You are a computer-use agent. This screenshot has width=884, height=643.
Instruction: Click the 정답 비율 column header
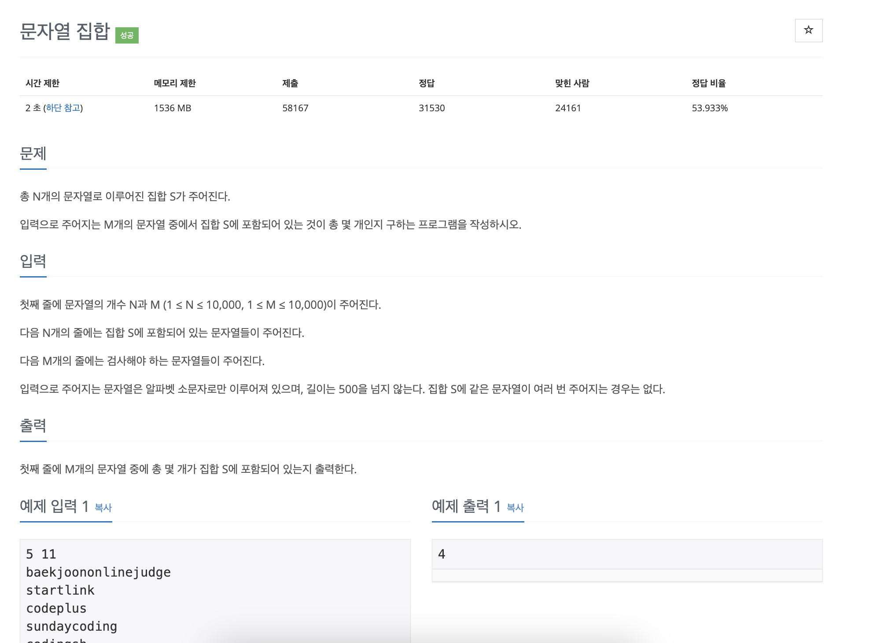(708, 83)
